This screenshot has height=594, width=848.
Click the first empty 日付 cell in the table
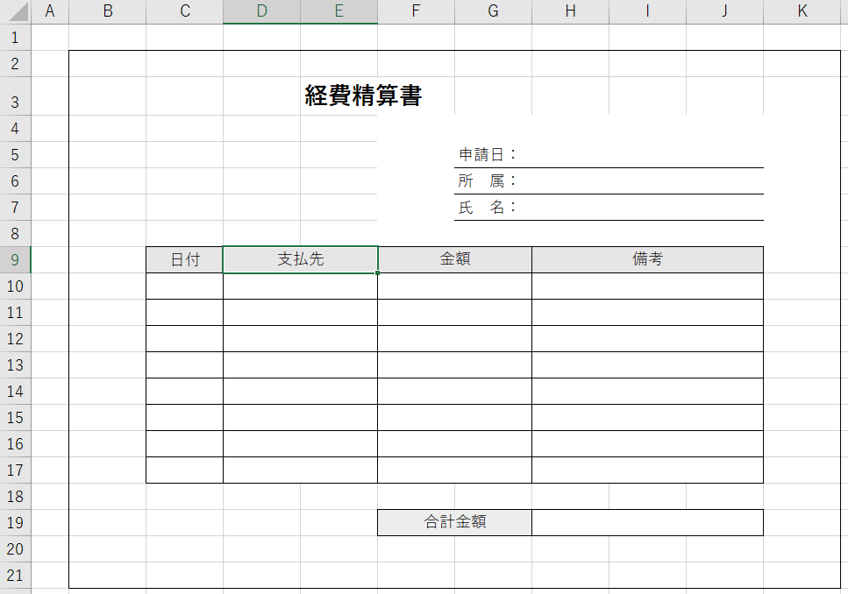tap(184, 286)
